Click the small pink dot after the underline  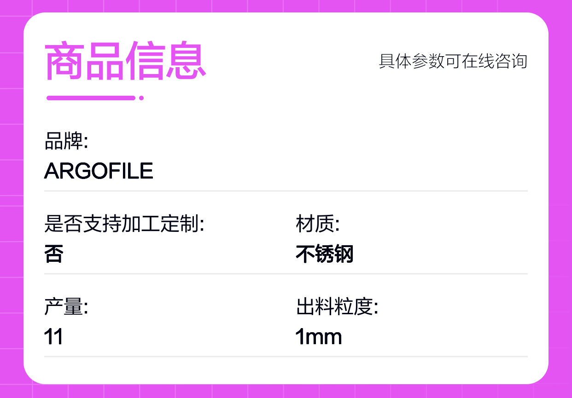coord(141,98)
